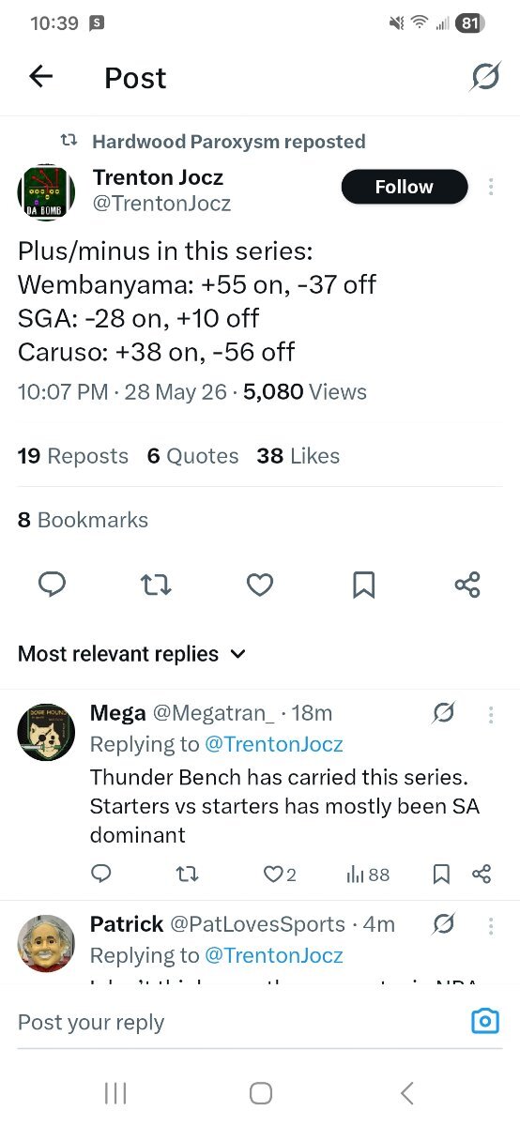This screenshot has width=520, height=1126.
Task: Tap the Grok icon in the header
Action: 485,77
